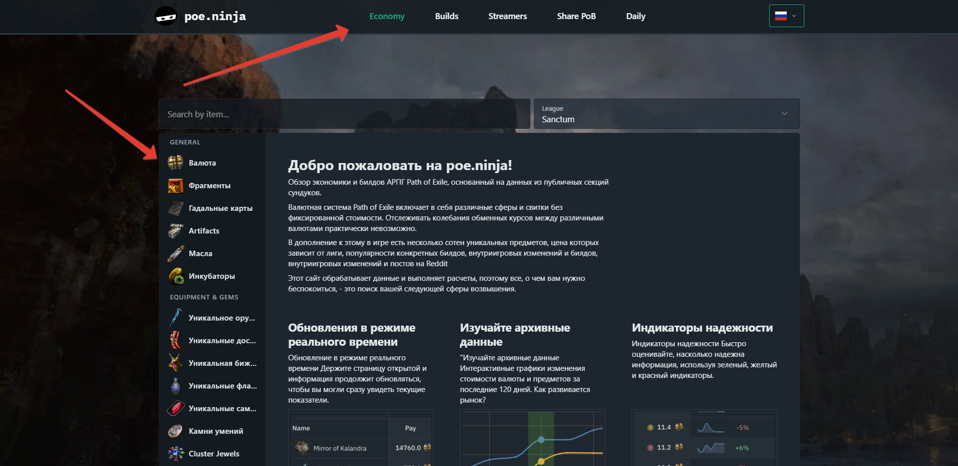
Task: Open the Share PoB link
Action: click(x=576, y=16)
